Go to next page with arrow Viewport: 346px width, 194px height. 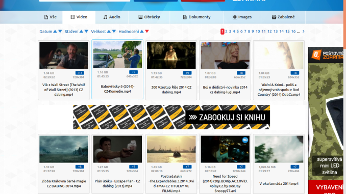pyautogui.click(x=304, y=31)
